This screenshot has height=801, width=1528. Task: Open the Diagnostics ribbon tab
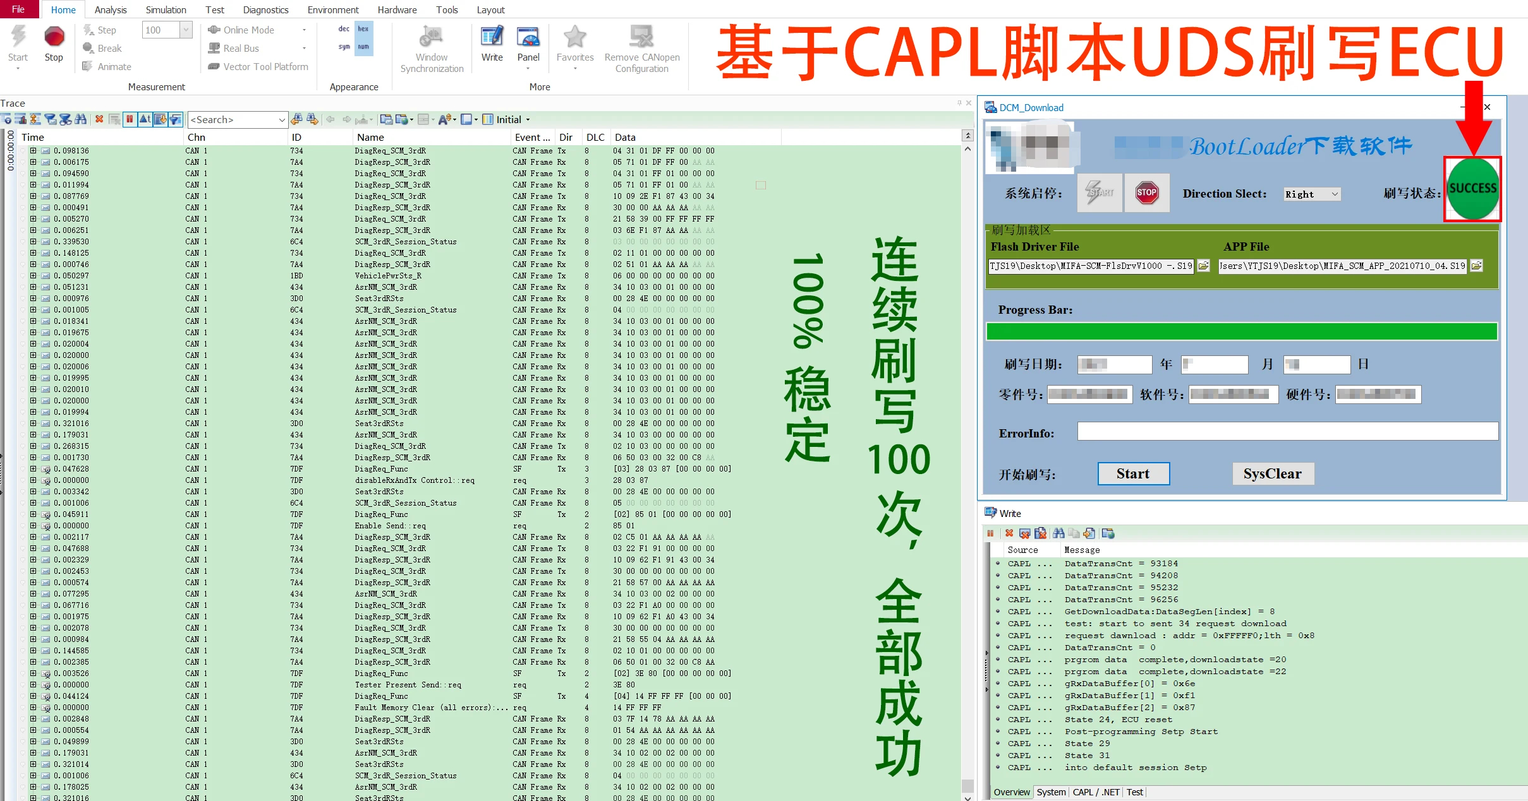tap(265, 9)
